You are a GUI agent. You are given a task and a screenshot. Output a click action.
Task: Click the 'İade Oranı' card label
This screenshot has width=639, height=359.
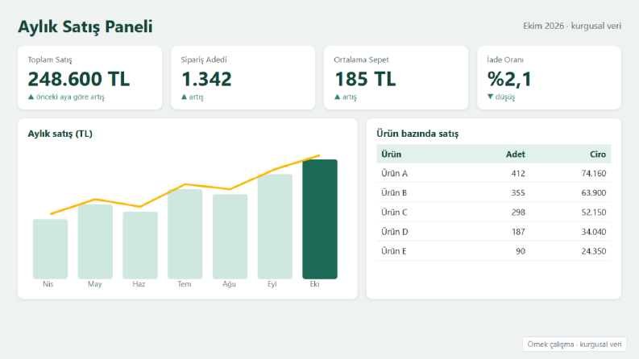pyautogui.click(x=505, y=60)
